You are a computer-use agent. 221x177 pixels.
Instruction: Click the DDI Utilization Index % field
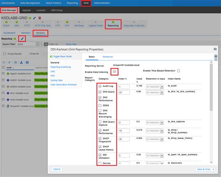(x=124, y=156)
